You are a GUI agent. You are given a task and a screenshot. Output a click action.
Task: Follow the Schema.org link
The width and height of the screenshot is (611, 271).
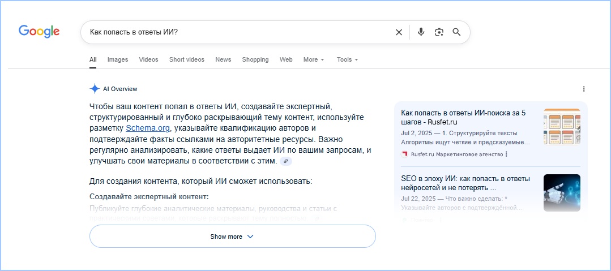click(x=148, y=128)
